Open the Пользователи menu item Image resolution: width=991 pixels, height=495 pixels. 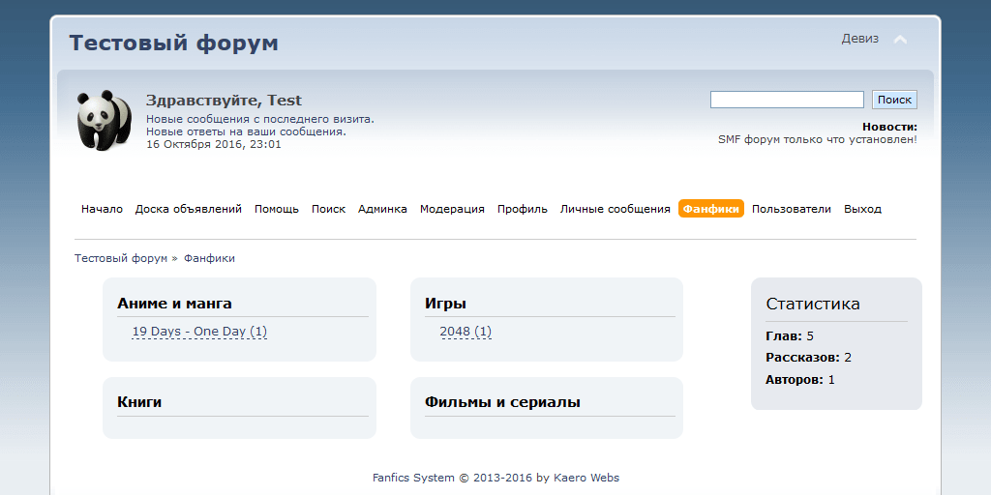click(x=791, y=209)
